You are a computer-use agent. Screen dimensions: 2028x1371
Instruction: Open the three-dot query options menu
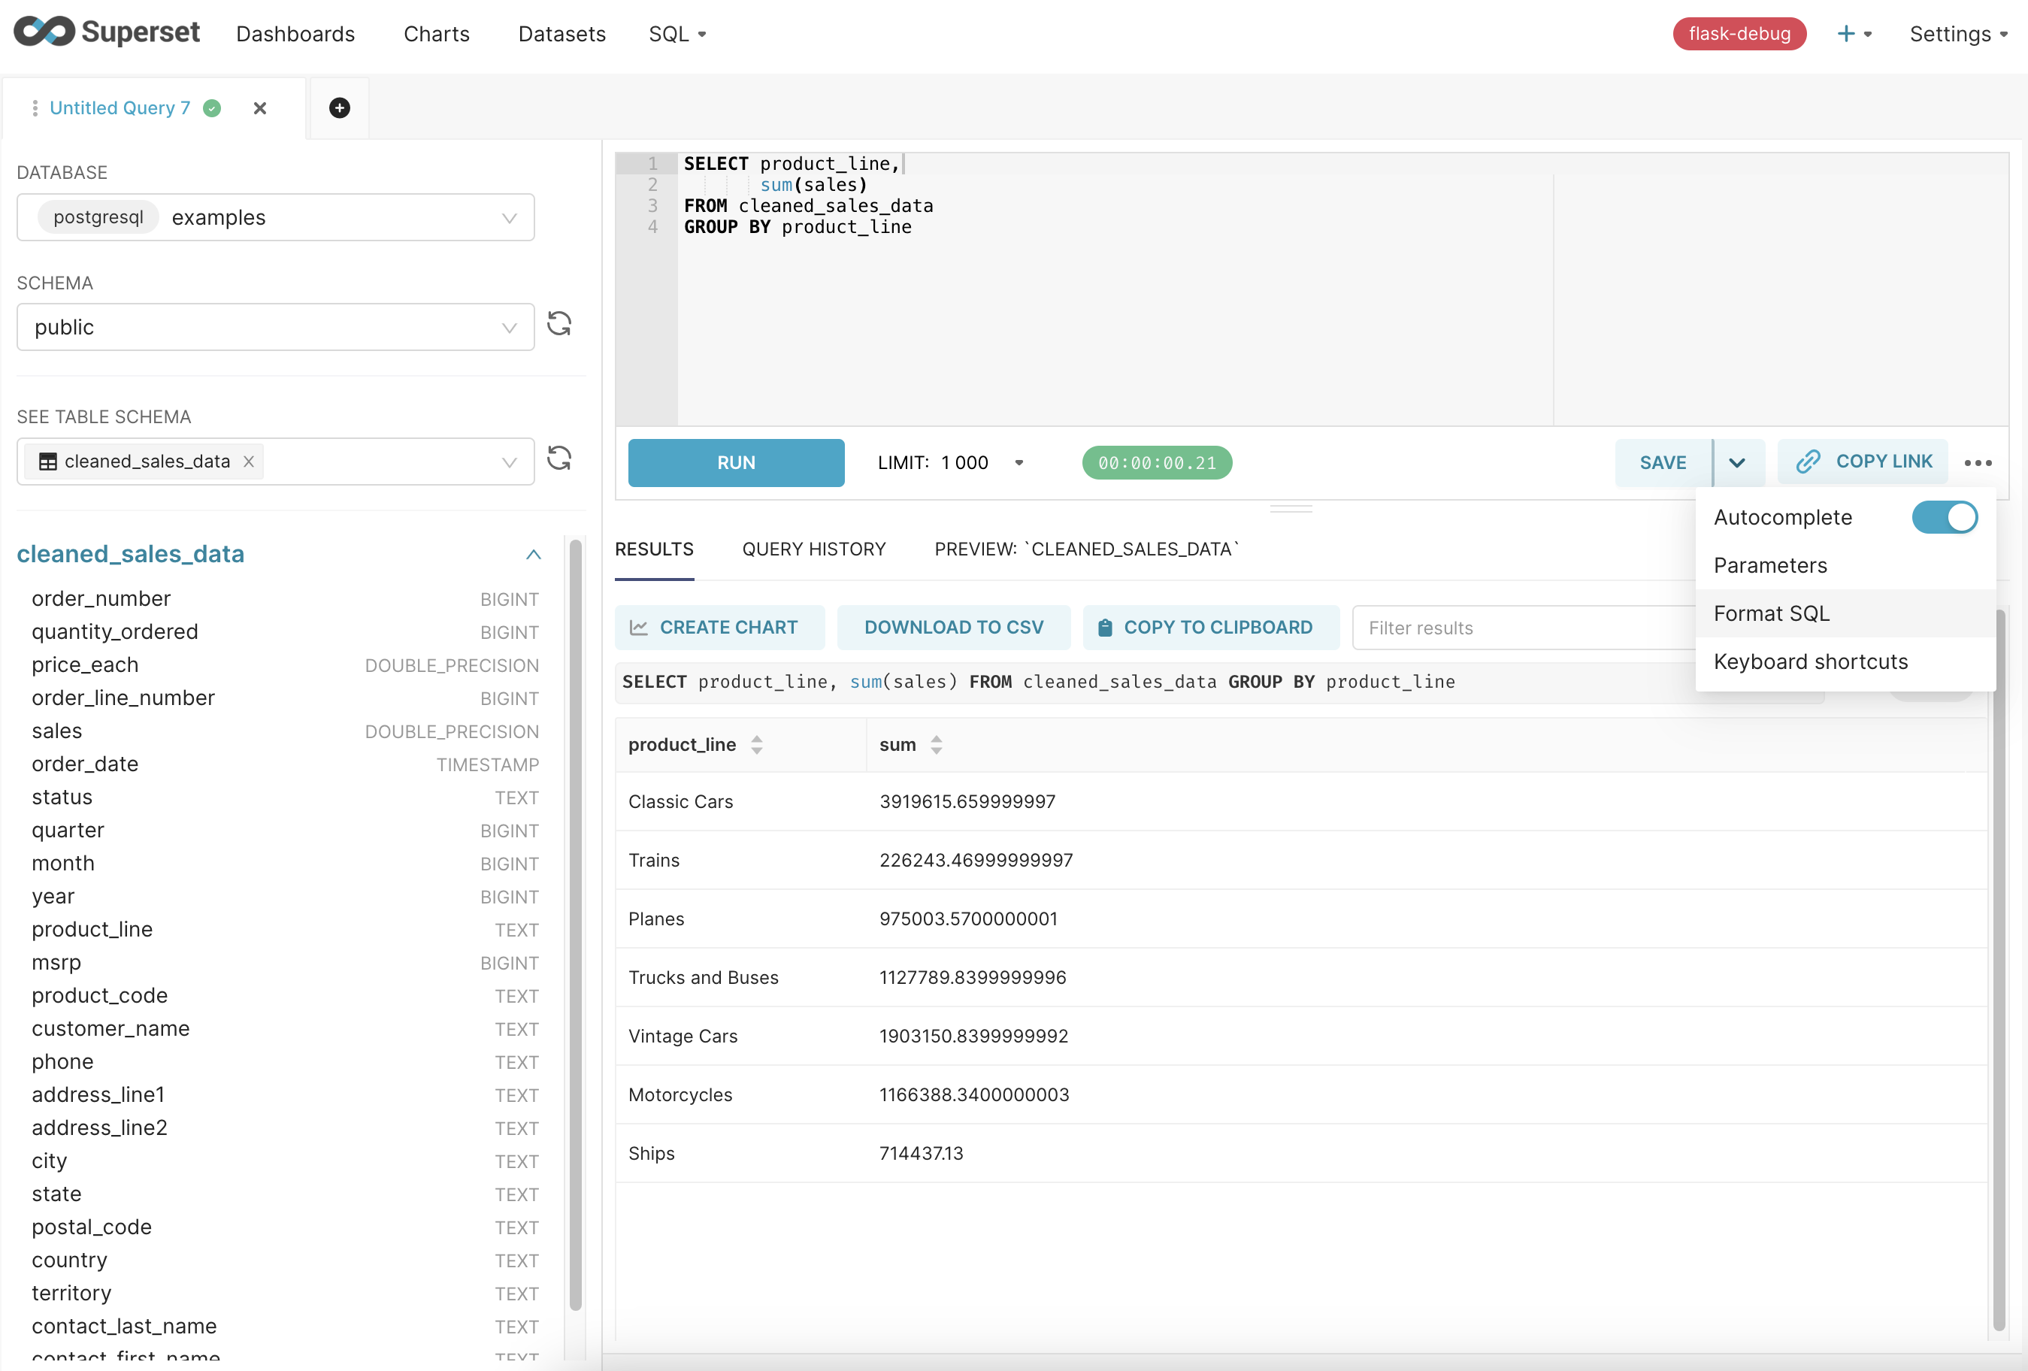point(1978,462)
